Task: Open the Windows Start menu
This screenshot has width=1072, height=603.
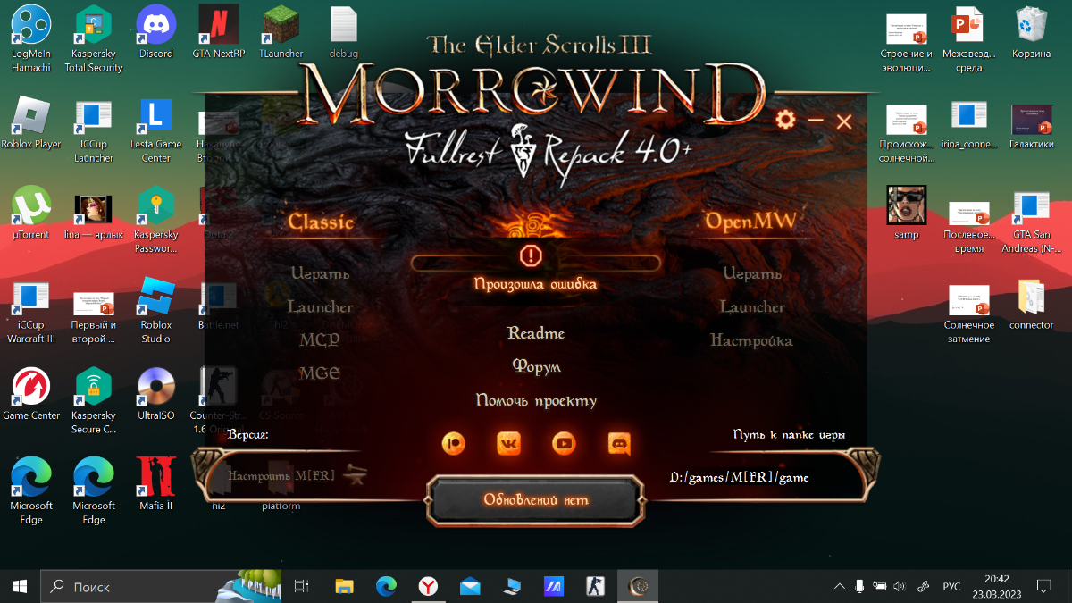Action: tap(20, 586)
